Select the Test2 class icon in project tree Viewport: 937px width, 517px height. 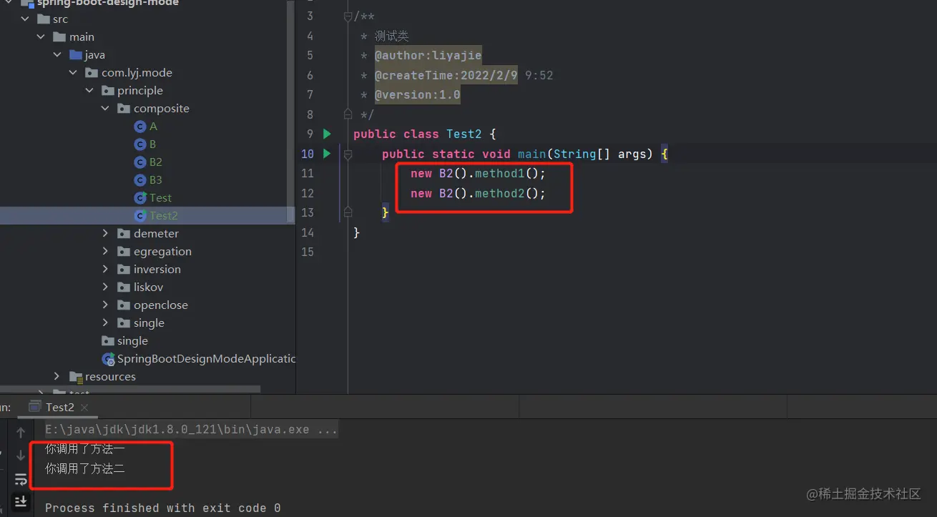coord(140,216)
